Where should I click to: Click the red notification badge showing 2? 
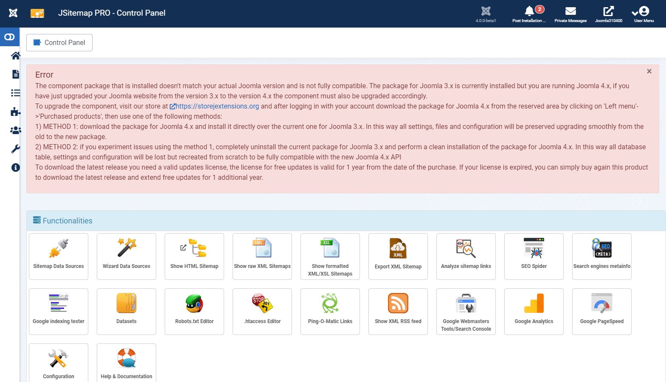pos(540,9)
